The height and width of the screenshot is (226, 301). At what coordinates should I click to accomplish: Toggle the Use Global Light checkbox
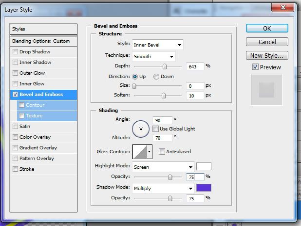pos(156,129)
